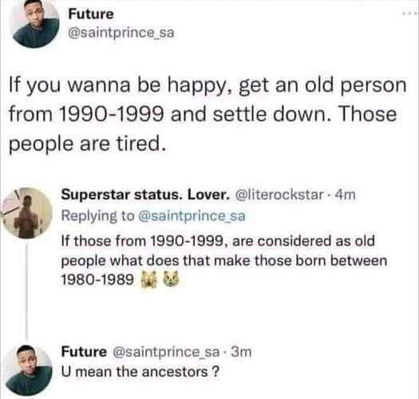Click the @literockstar handle
The width and height of the screenshot is (419, 399).
coord(279,195)
